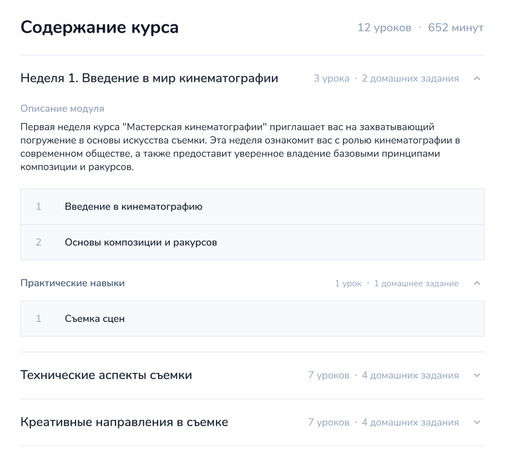Screen dimensions: 505x461
Task: Click 3 урока count for Неделя 1
Action: 331,79
